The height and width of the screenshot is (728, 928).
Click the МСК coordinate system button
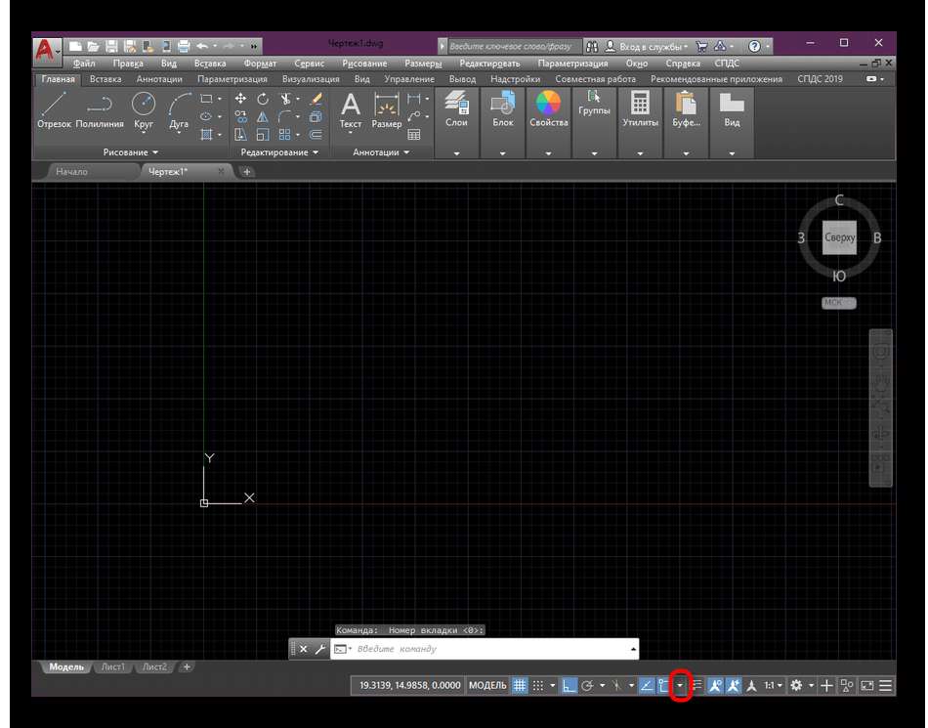(837, 303)
